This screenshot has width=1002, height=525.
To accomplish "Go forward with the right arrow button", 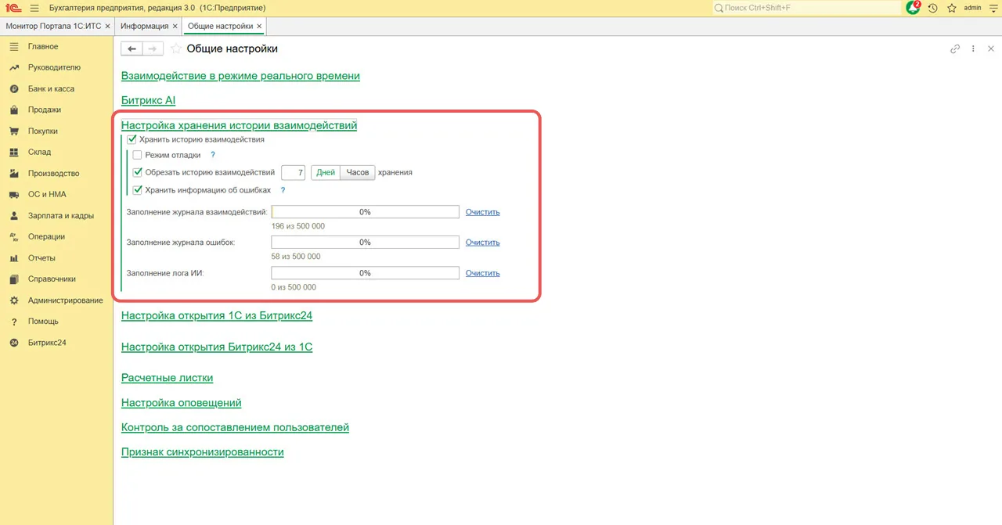I will (153, 49).
